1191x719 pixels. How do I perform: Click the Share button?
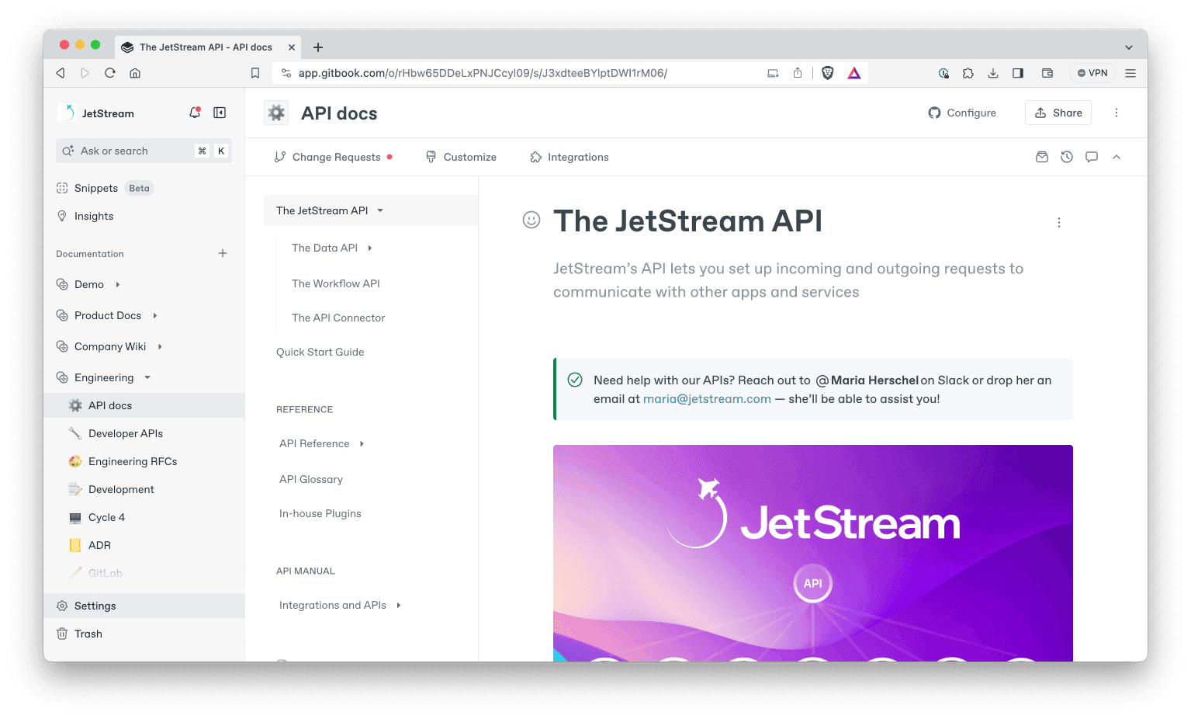coord(1058,113)
